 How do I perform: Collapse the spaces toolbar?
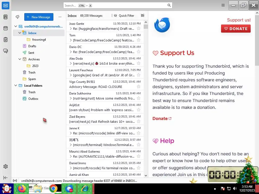tap(6, 178)
